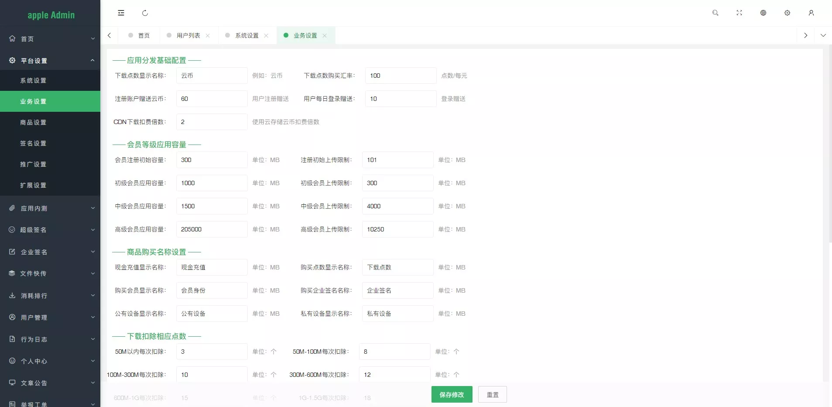Close the 系统设置 tab
Screen dimensions: 832x407
tap(266, 36)
